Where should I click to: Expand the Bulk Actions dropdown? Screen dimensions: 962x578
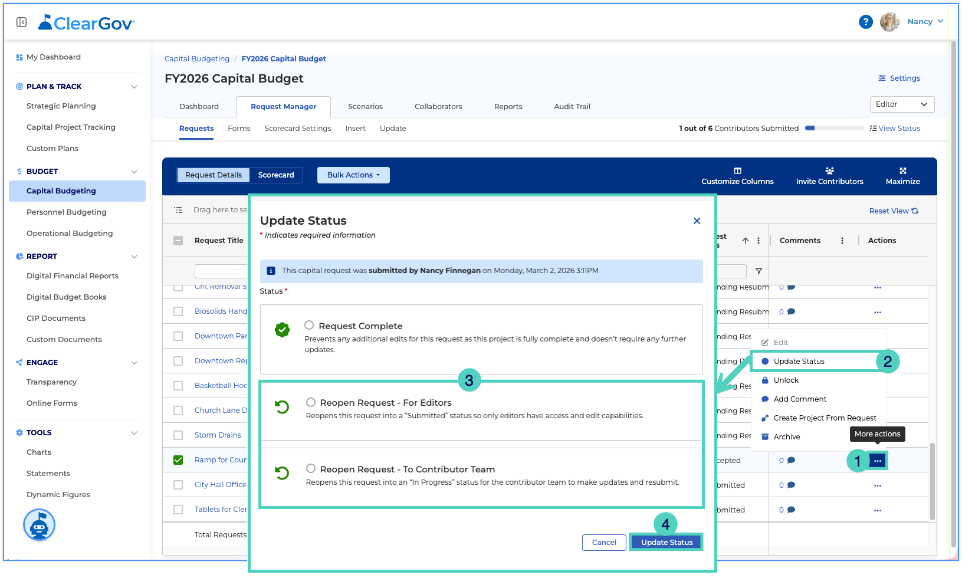pyautogui.click(x=353, y=175)
